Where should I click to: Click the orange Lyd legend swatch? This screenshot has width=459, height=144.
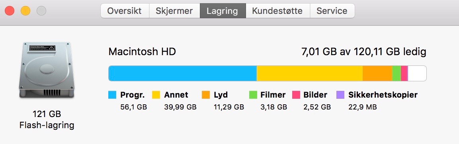coord(206,95)
